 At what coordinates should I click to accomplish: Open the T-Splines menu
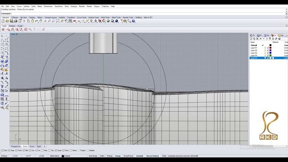pos(105,6)
